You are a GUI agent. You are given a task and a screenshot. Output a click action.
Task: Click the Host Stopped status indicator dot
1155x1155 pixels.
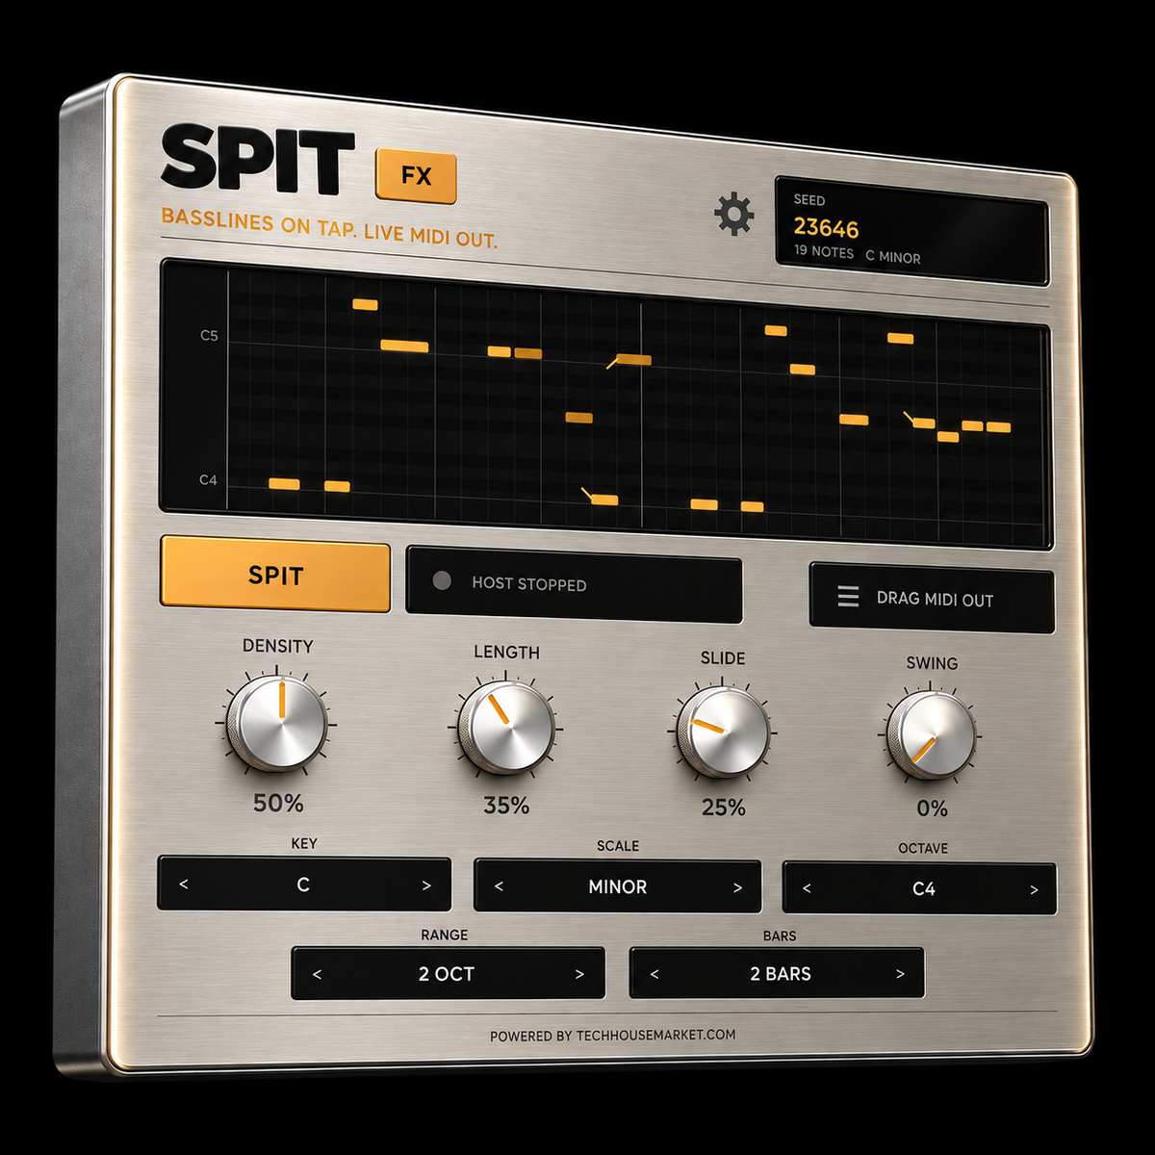(442, 580)
